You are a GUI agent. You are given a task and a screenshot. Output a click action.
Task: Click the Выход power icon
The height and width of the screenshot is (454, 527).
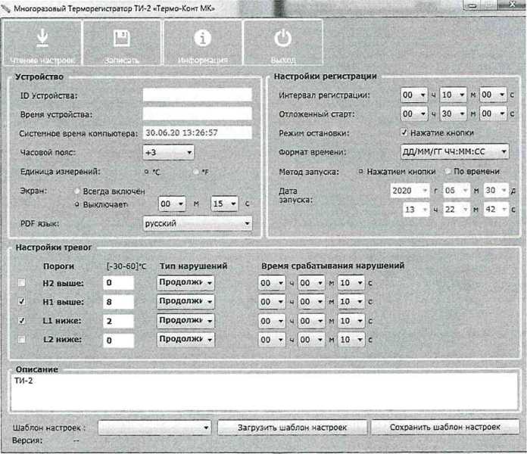point(283,38)
